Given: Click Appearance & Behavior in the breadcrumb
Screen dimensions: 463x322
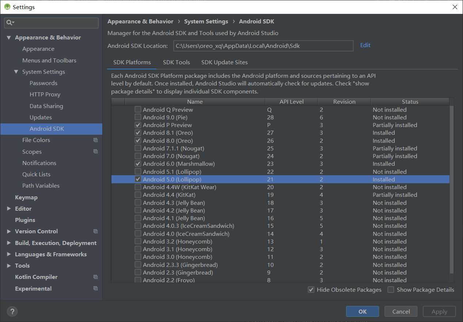Looking at the screenshot, I should click(140, 22).
